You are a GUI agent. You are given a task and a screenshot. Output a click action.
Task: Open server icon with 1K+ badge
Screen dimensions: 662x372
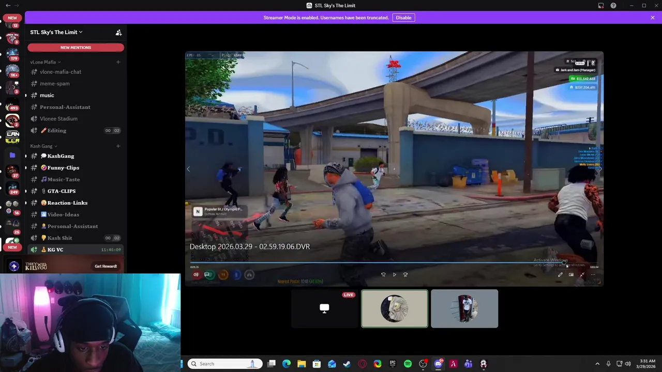coord(12,71)
